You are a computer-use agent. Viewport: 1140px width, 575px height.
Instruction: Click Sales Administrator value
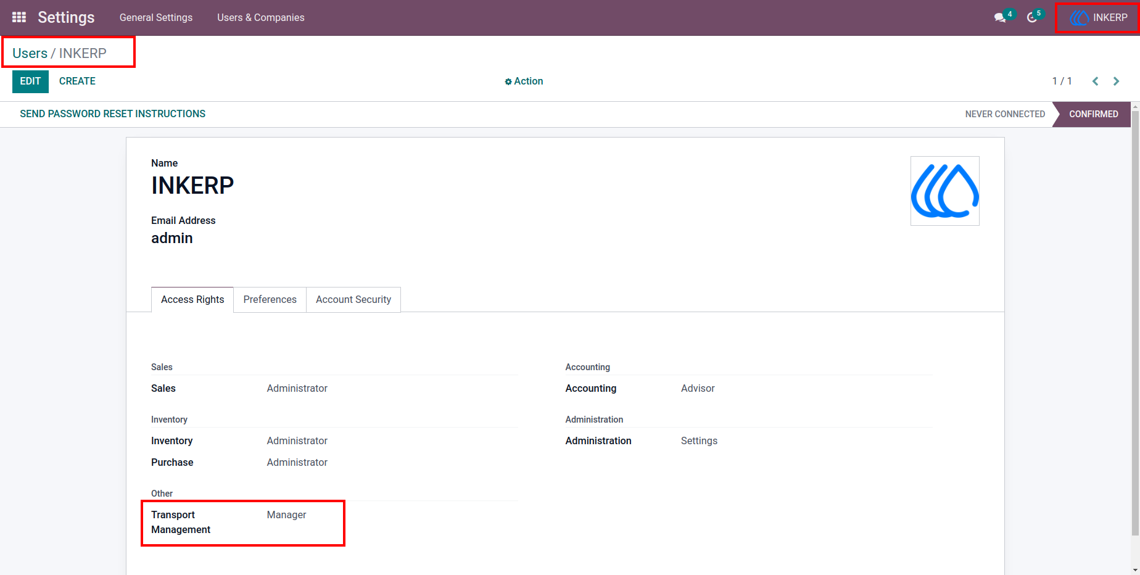coord(297,389)
